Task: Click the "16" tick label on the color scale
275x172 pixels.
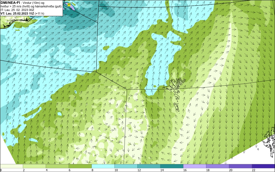Action: [x=185, y=170]
